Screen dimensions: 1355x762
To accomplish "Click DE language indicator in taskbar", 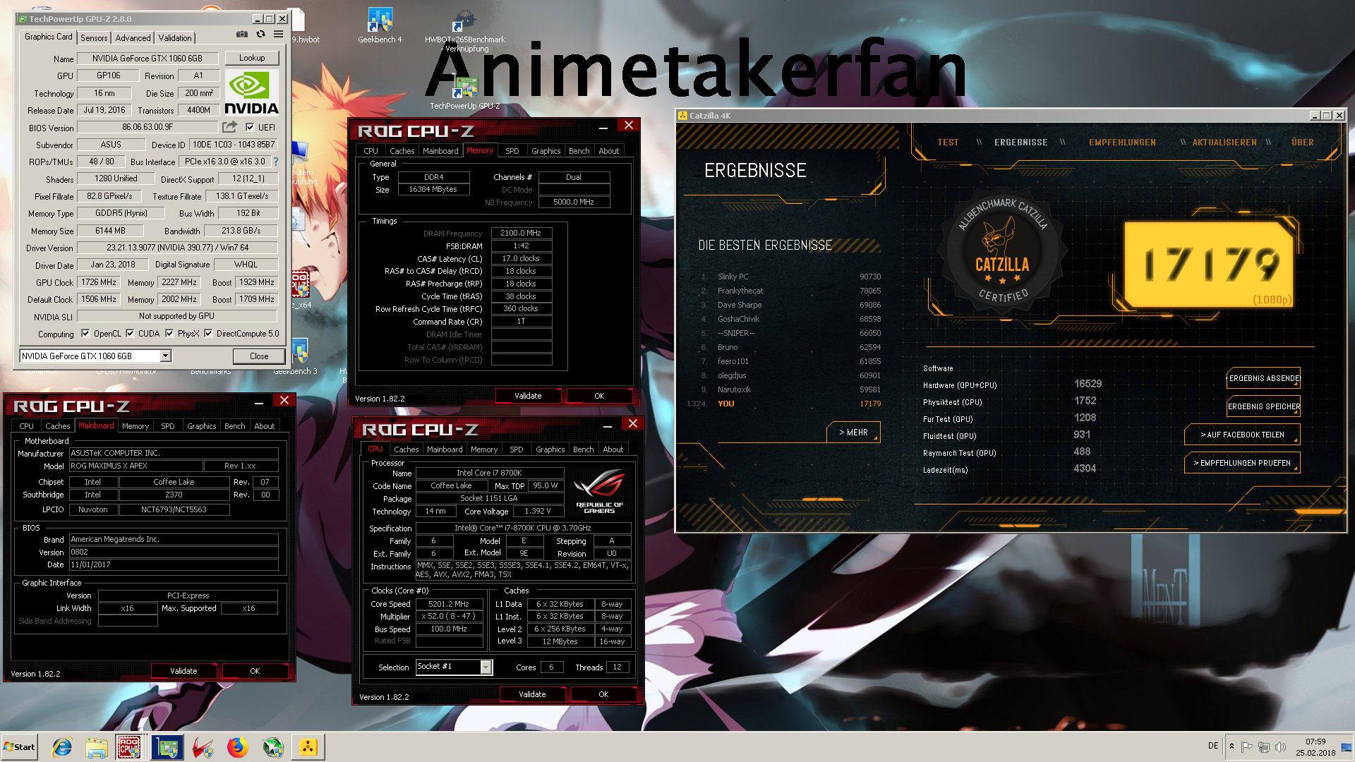I will (1213, 746).
